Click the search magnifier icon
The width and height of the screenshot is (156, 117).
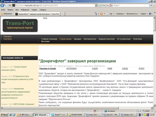pos(151,5)
